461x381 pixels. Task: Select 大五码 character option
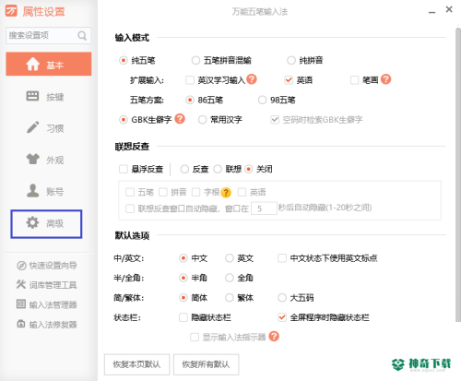(282, 298)
